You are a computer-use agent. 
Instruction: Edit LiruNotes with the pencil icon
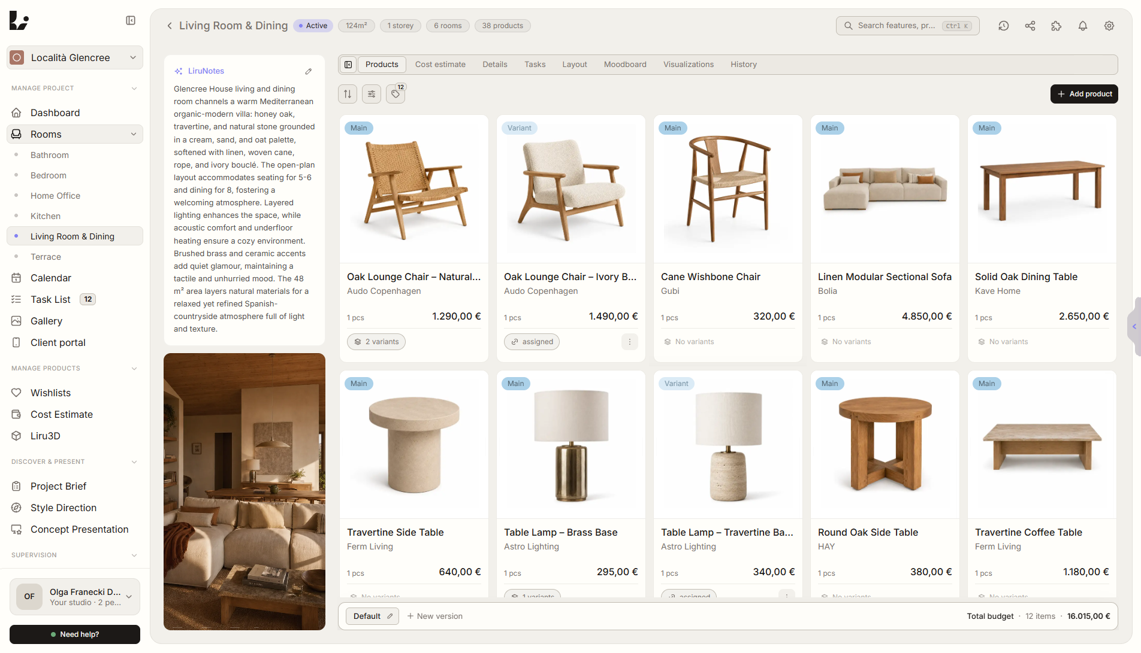309,71
